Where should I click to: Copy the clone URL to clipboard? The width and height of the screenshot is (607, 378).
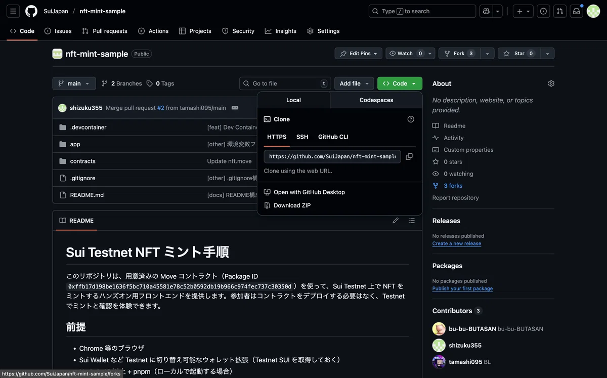[409, 157]
